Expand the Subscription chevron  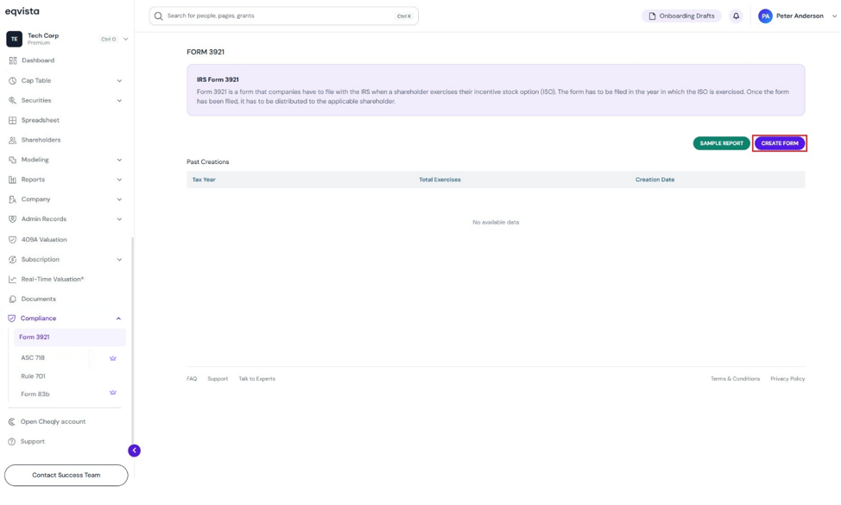tap(119, 260)
